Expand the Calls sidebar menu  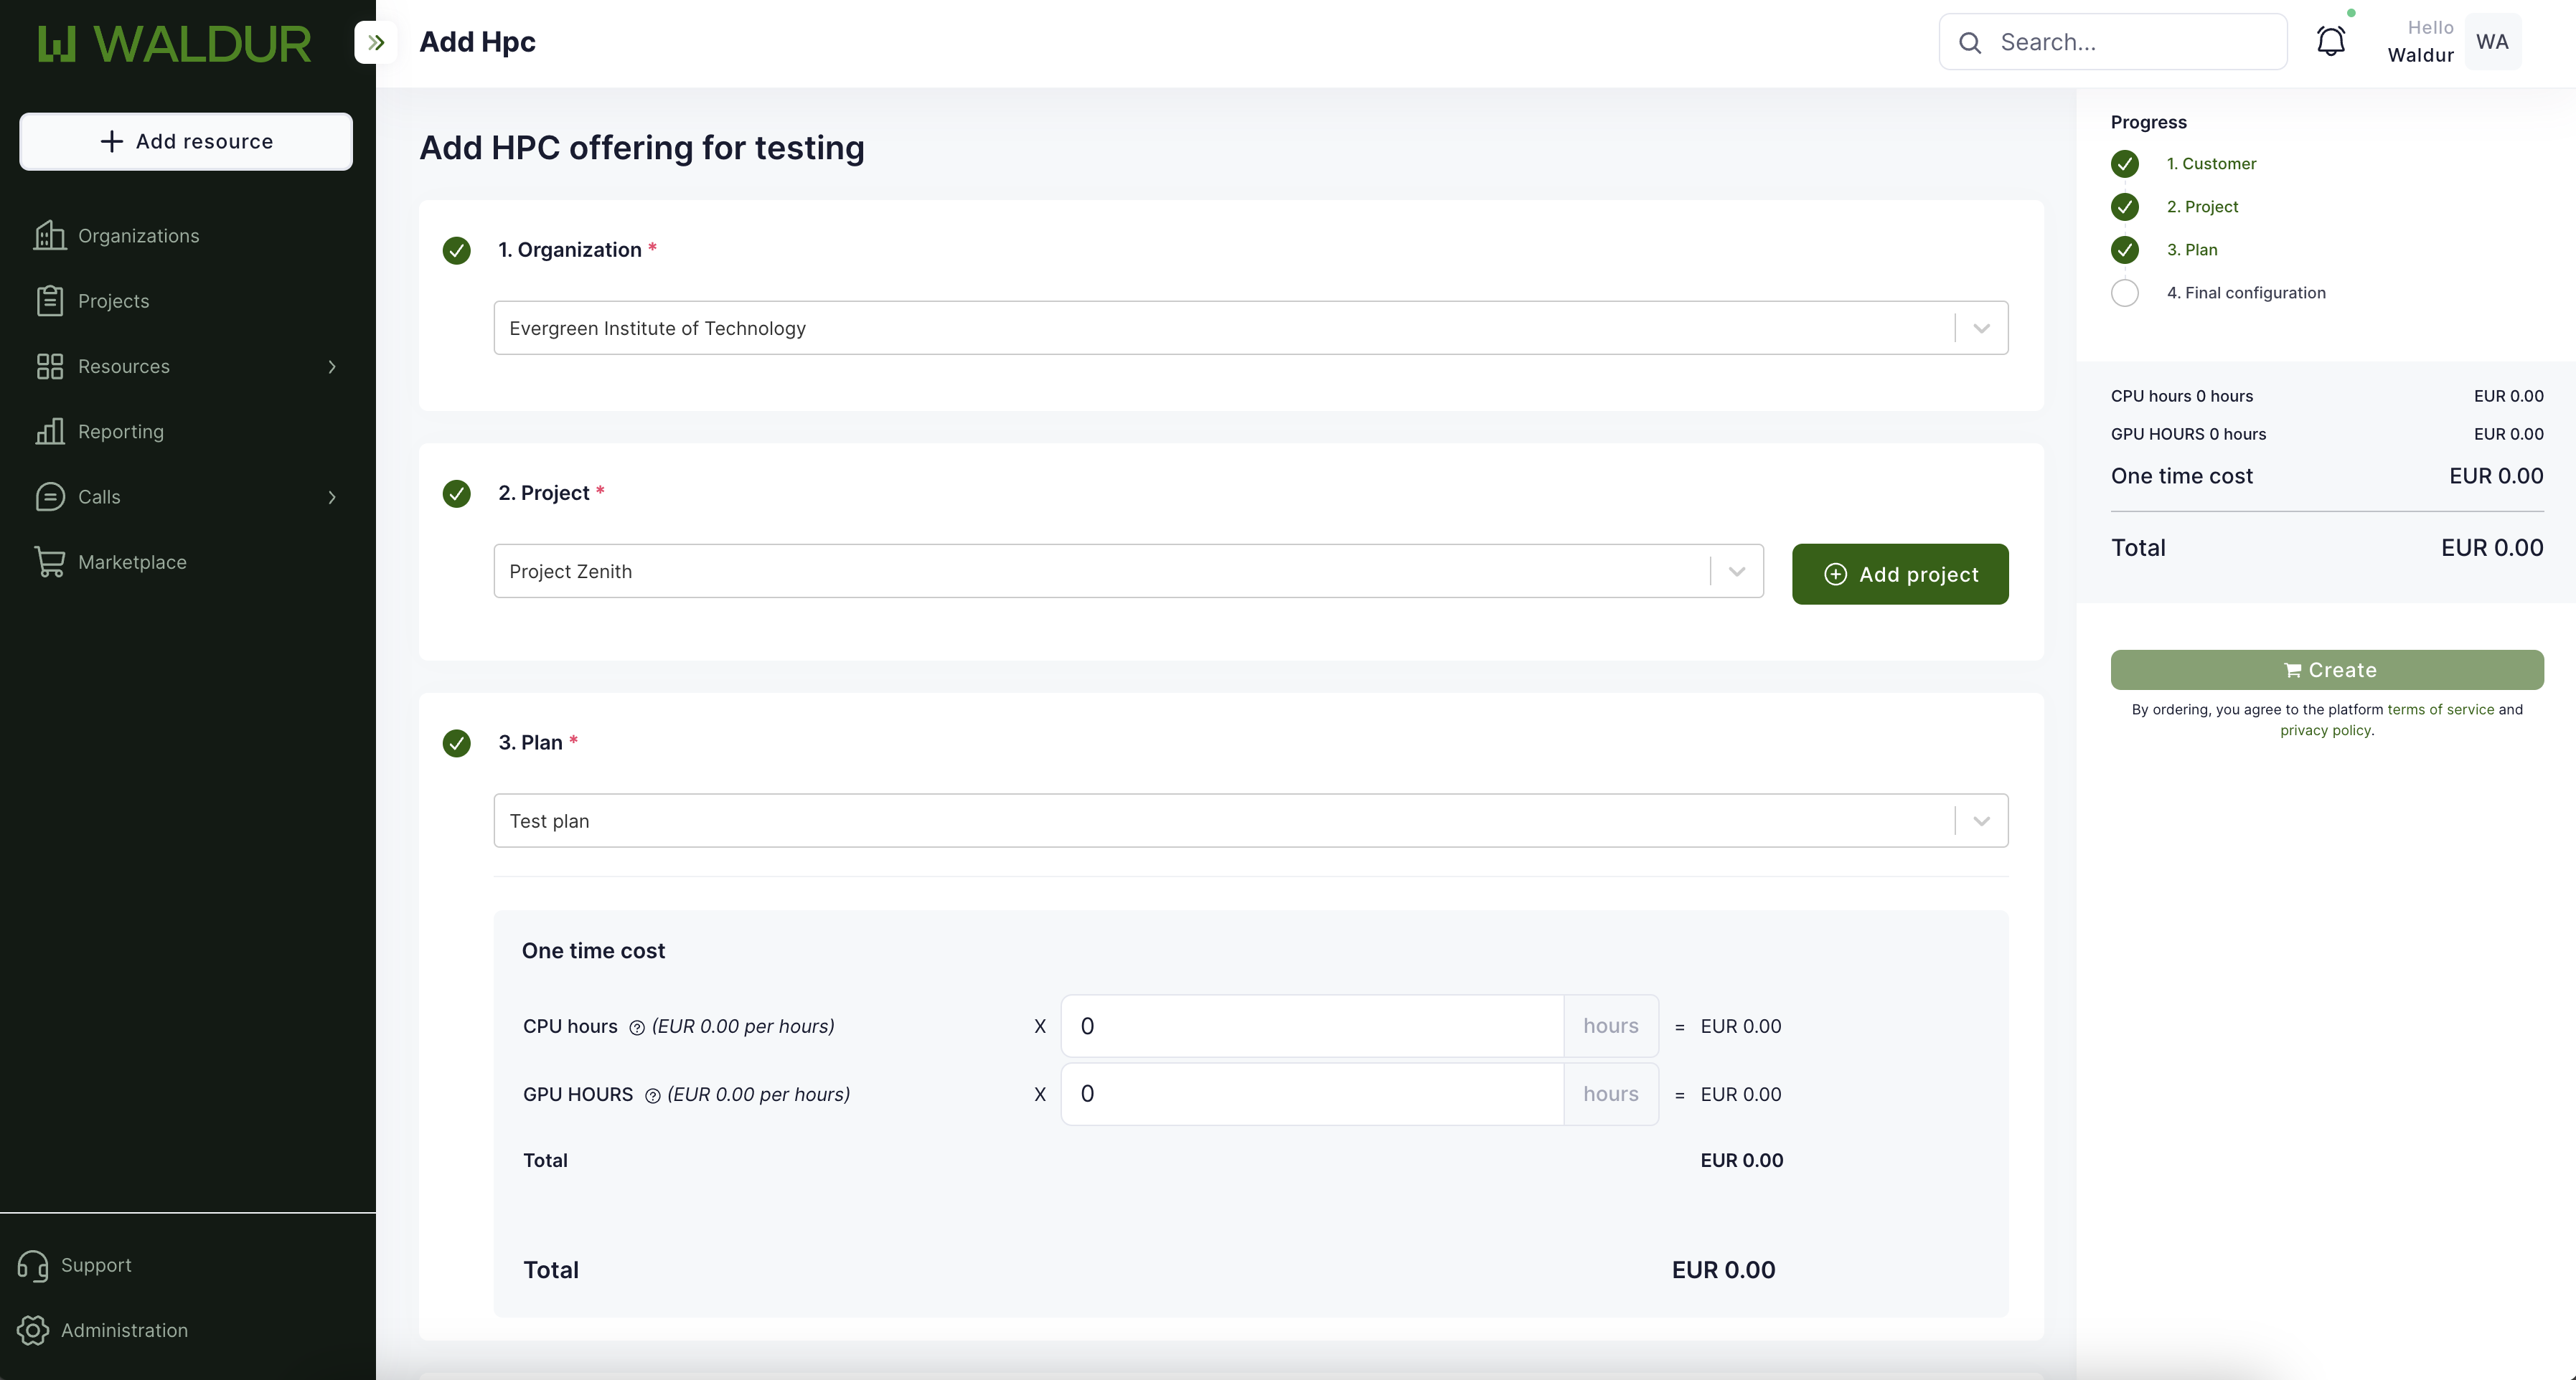[x=332, y=496]
